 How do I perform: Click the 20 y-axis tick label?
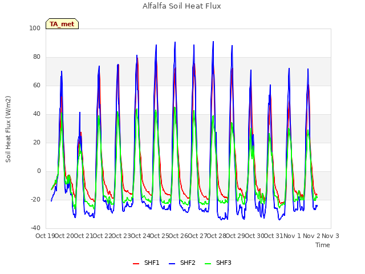tap(36, 142)
